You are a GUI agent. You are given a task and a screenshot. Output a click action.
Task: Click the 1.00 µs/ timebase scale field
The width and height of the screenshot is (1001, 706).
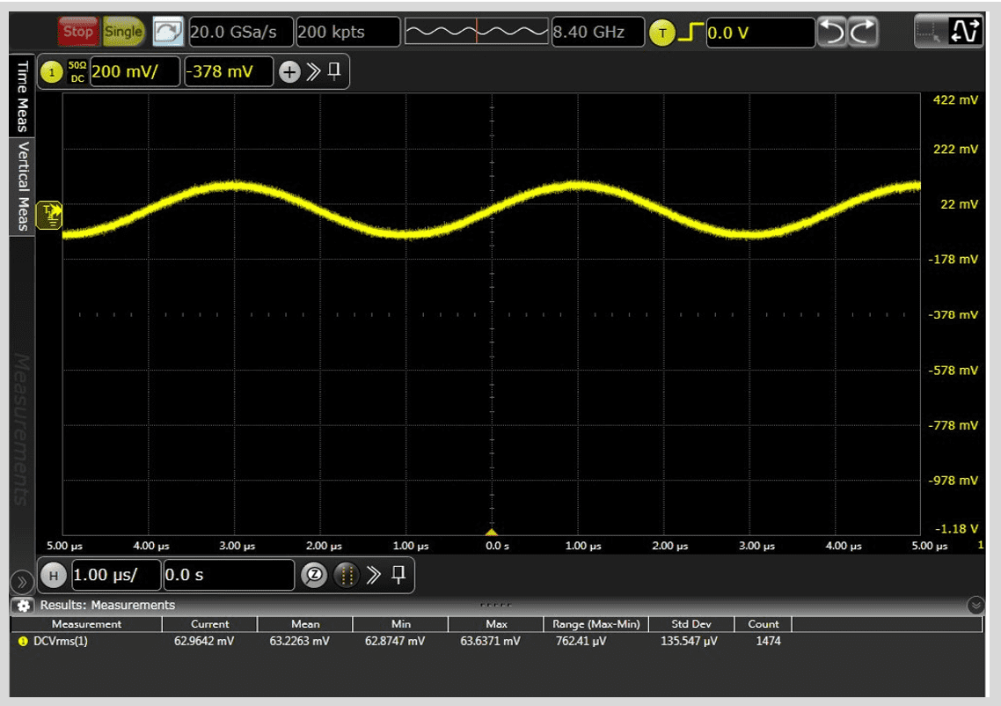[x=115, y=576]
